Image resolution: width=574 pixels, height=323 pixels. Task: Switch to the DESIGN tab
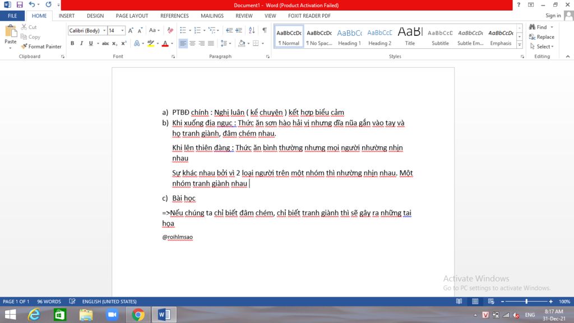(x=95, y=16)
